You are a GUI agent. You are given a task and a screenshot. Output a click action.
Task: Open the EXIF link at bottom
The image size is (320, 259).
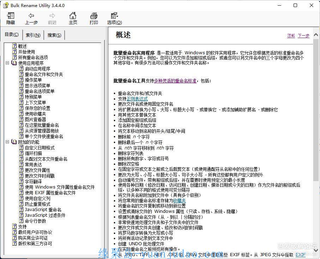(x=300, y=254)
